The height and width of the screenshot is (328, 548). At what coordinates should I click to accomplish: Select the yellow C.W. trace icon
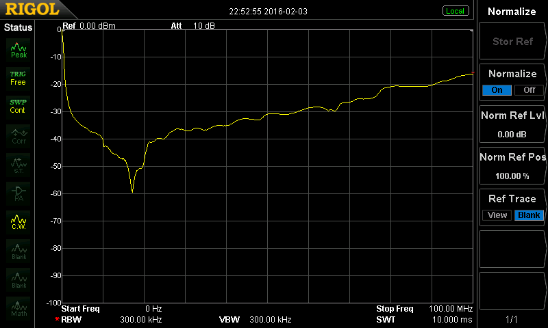pos(18,221)
